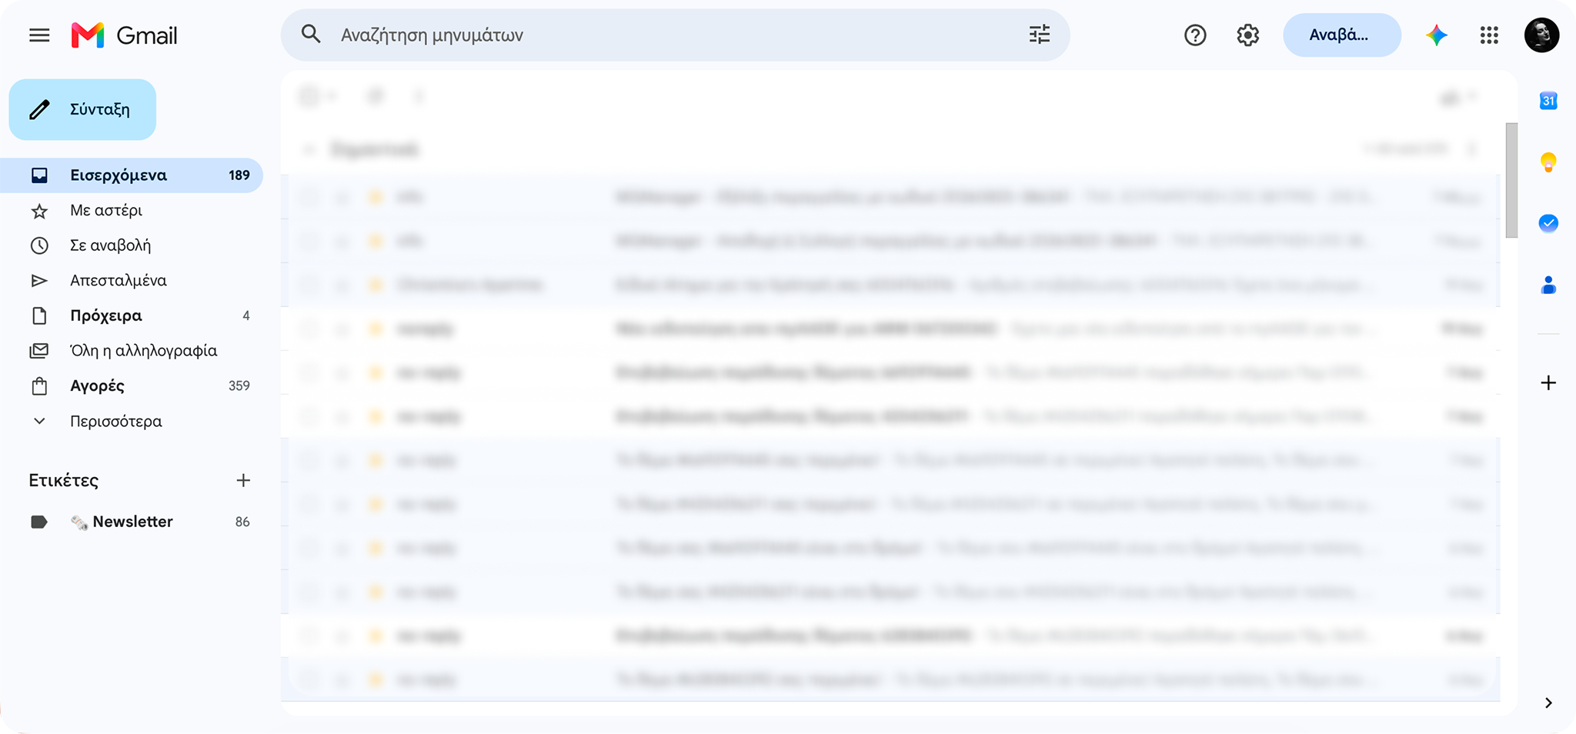Open Όλη η αλληλογραφία all mail
Screen dimensions: 1576x734
pyautogui.click(x=132, y=351)
